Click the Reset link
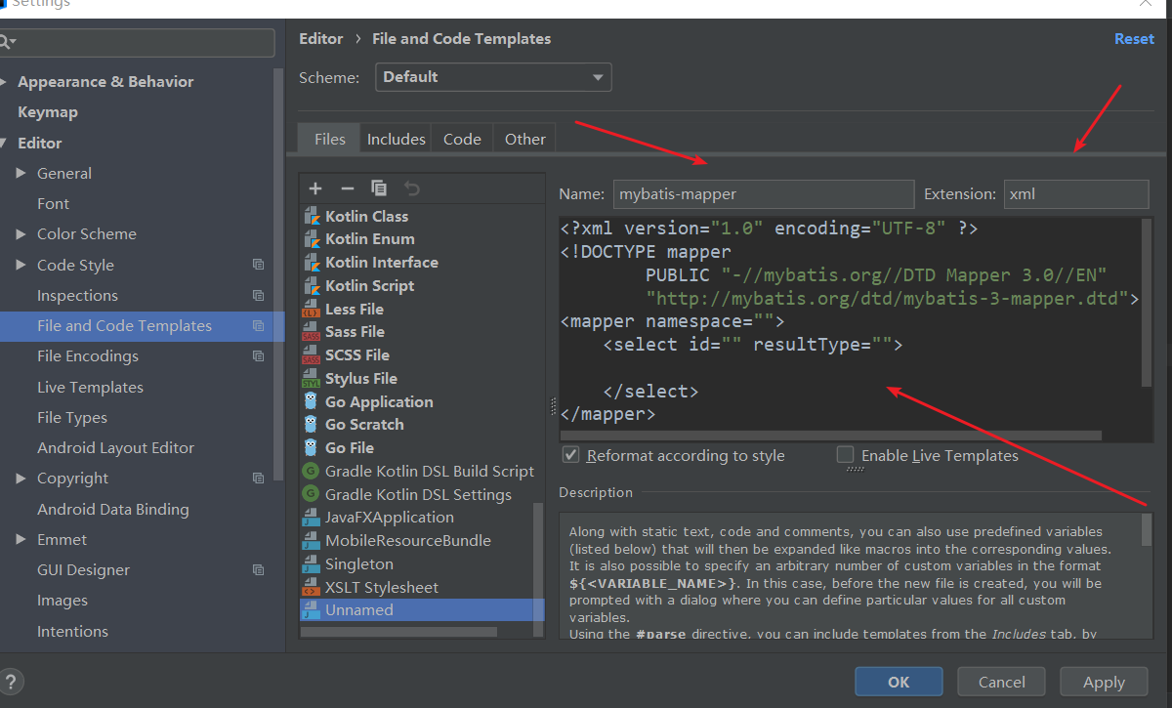 (1134, 39)
